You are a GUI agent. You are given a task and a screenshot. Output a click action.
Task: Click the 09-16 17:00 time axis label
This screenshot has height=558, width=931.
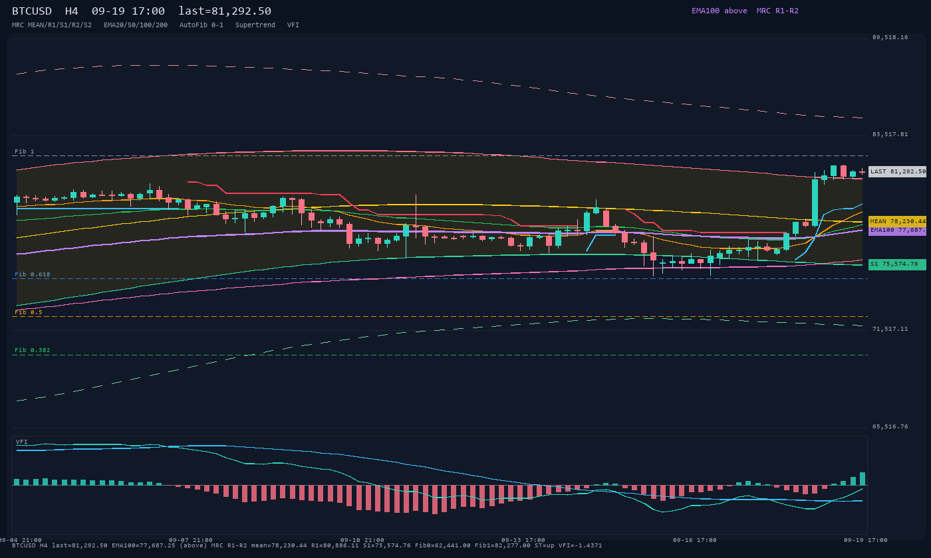tap(695, 540)
